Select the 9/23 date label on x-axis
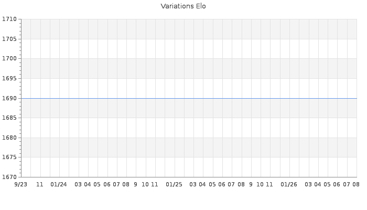 21,185
